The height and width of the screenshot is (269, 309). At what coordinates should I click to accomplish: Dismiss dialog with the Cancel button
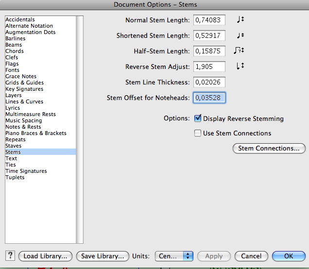251,256
